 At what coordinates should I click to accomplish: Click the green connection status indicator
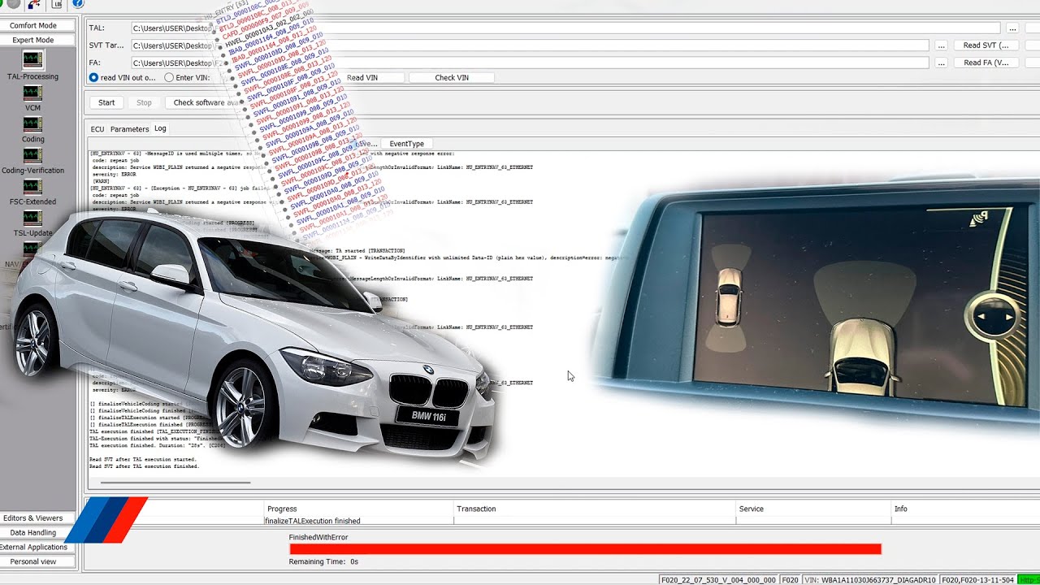pyautogui.click(x=1029, y=580)
